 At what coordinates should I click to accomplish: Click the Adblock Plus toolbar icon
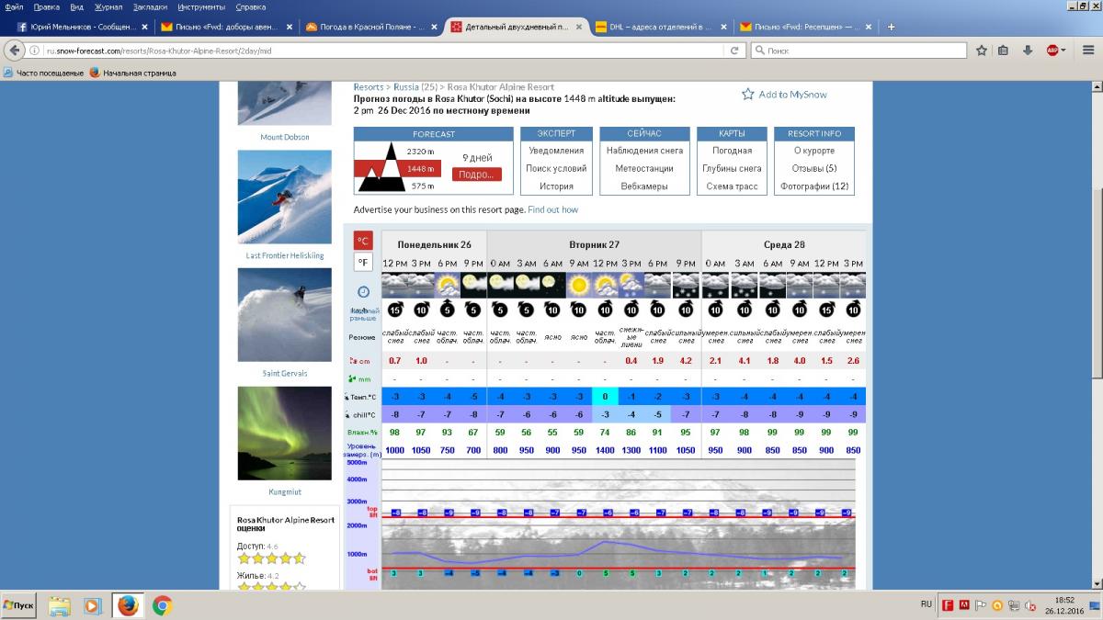pyautogui.click(x=1052, y=51)
